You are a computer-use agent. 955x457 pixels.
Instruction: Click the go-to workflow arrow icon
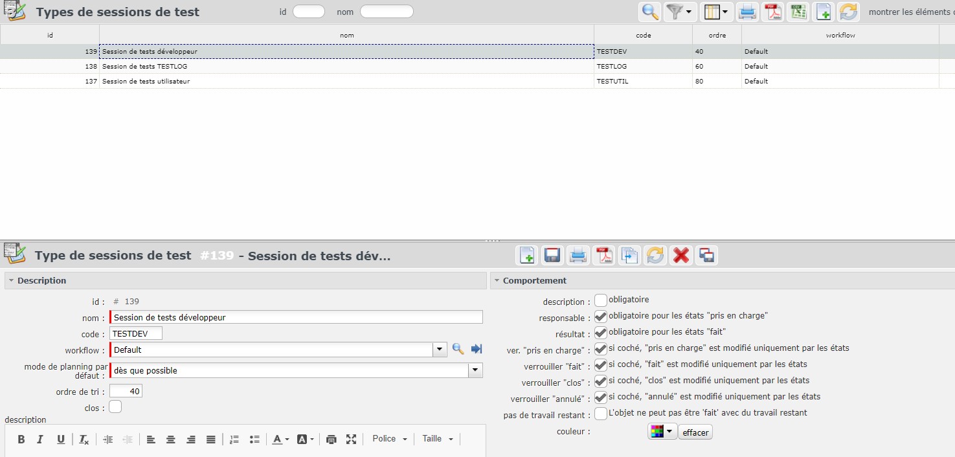[x=477, y=350]
